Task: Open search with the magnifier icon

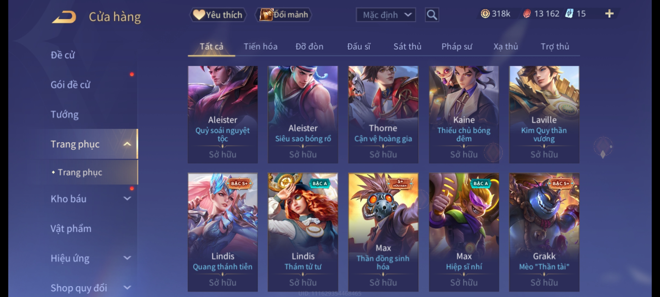Action: (x=432, y=15)
